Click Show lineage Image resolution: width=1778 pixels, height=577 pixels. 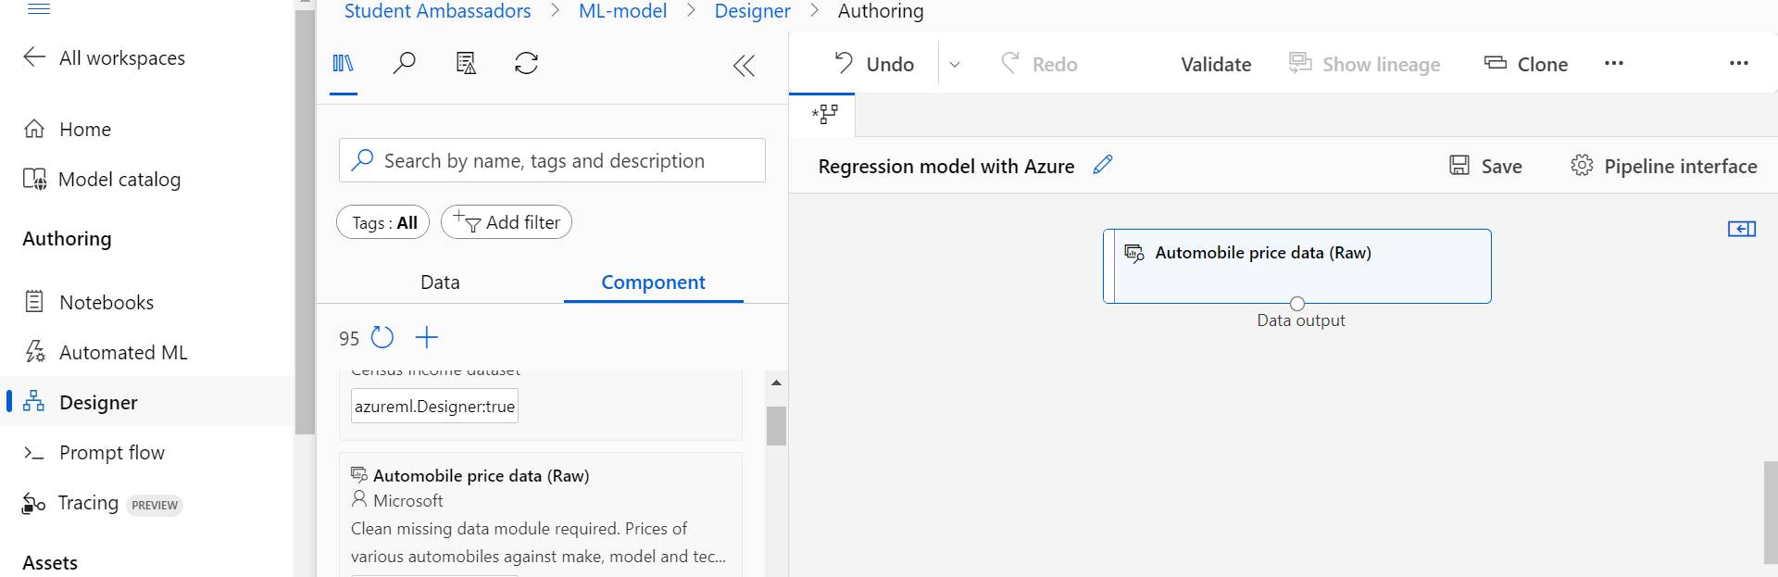[1365, 64]
